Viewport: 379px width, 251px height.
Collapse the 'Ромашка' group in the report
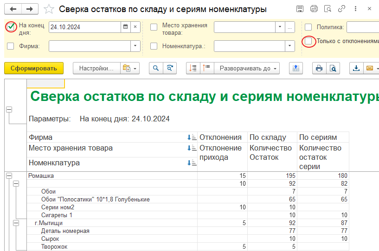coord(9,176)
